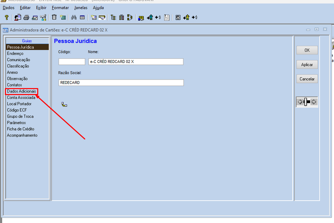Click the navigation slider handle between arrows

(x=306, y=102)
